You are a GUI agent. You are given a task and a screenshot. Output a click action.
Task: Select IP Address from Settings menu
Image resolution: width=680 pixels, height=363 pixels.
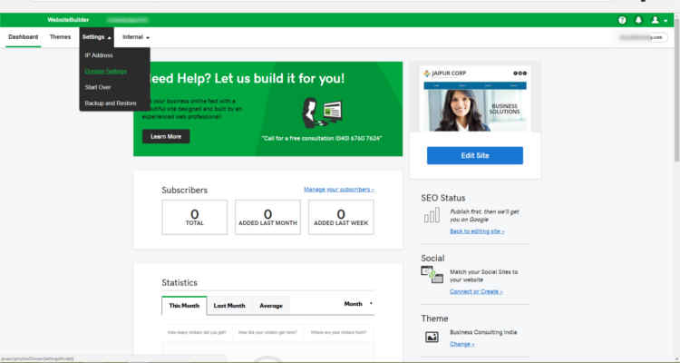(x=99, y=54)
